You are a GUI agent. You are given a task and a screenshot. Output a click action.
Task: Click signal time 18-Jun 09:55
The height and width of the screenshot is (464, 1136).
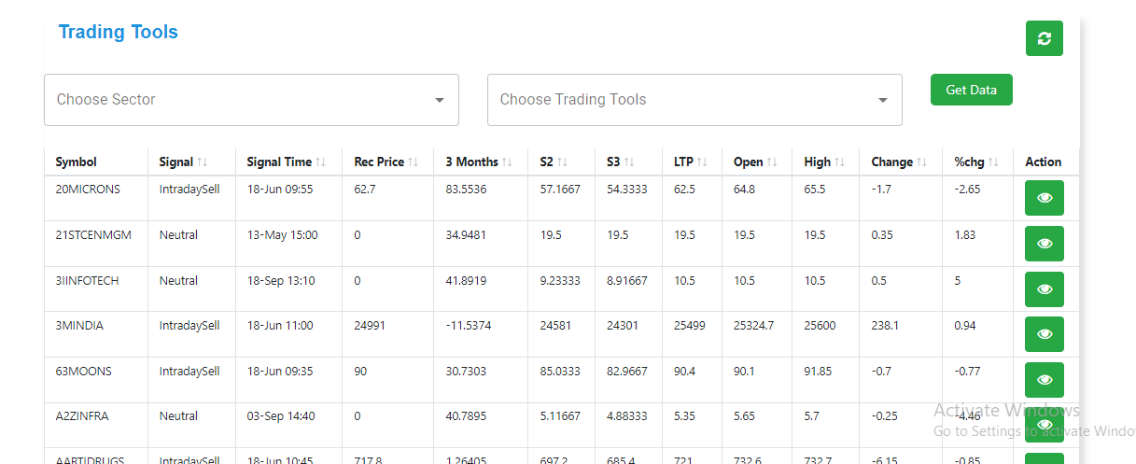click(280, 190)
